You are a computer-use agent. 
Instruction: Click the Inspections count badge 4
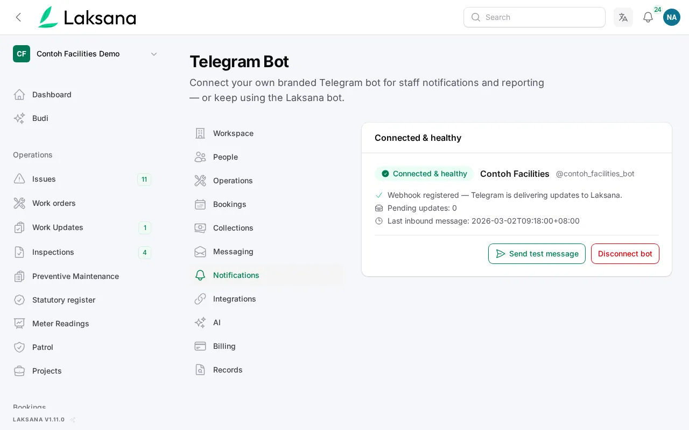[x=145, y=253]
